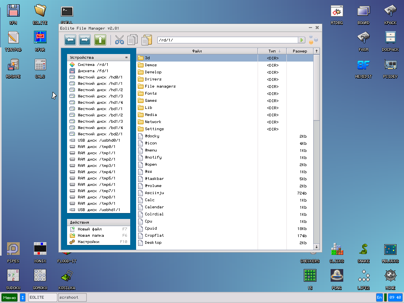Screen dimensions: 404x303
Task: Click the back navigation arrow
Action: point(71,39)
